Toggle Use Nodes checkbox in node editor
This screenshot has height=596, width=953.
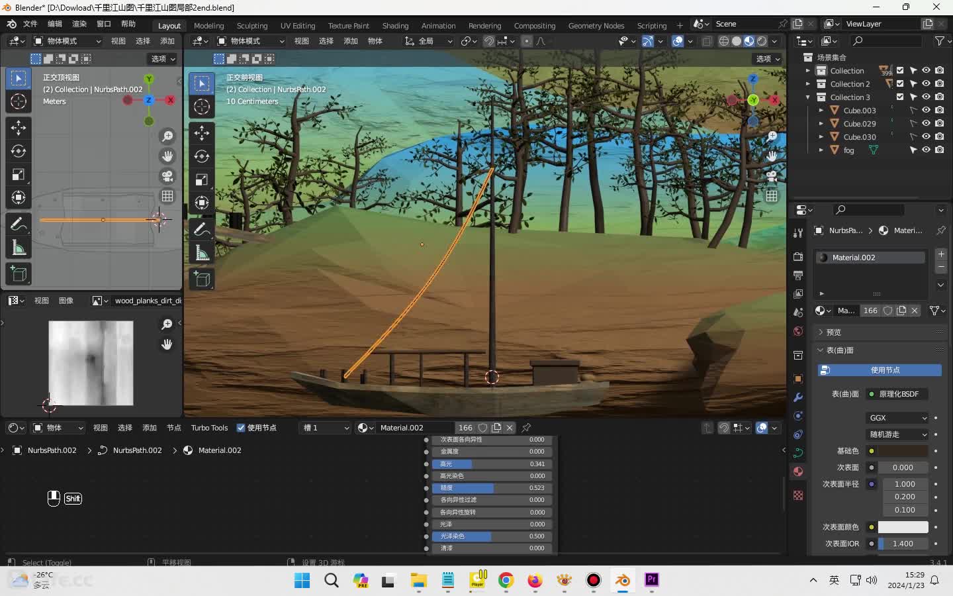(x=241, y=428)
